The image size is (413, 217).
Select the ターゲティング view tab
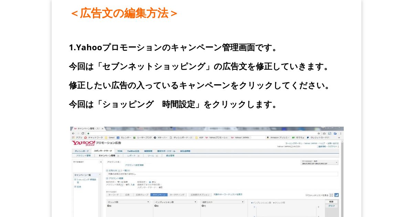click(x=177, y=195)
